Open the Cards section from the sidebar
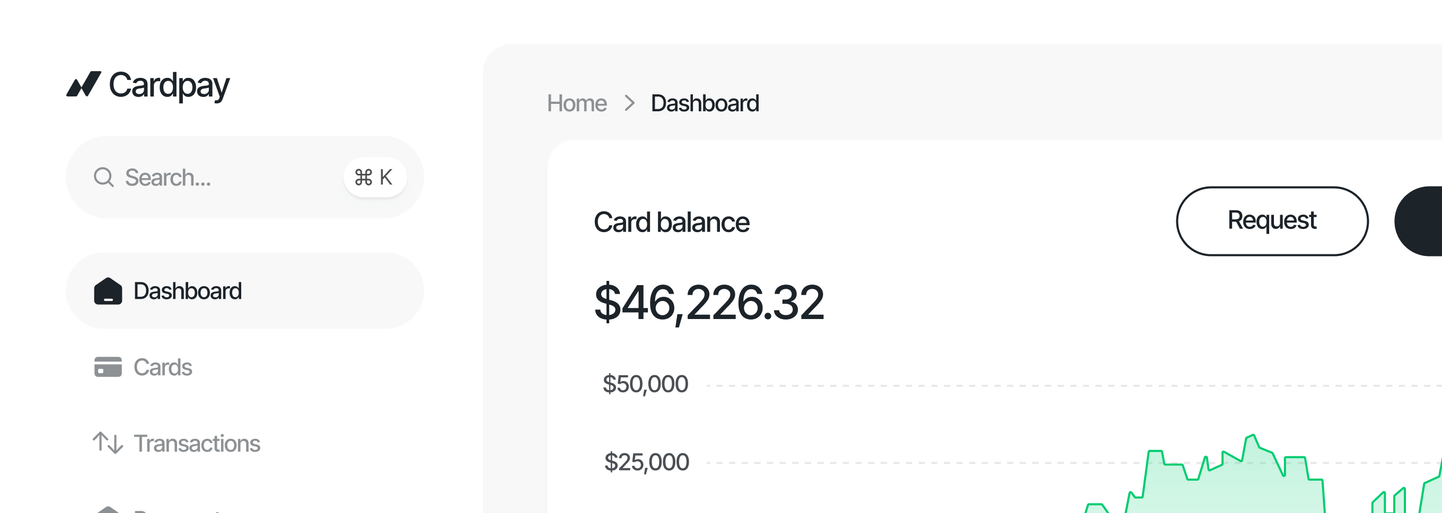Viewport: 1442px width, 513px height. 163,368
